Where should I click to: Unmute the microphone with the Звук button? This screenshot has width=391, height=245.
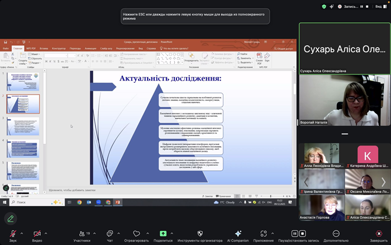point(12,233)
